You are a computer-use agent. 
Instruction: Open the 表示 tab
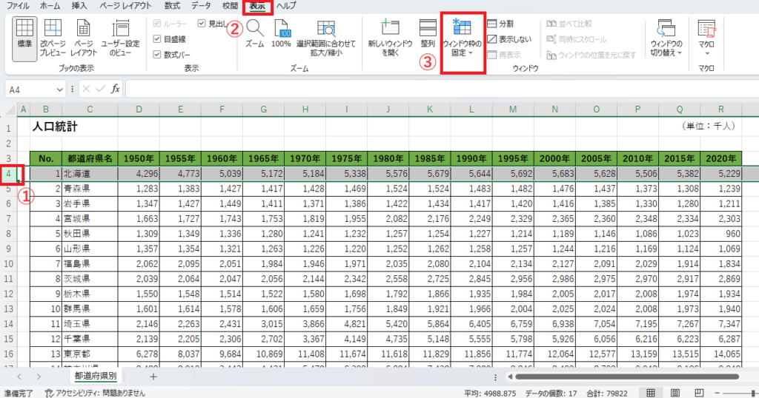[x=257, y=6]
